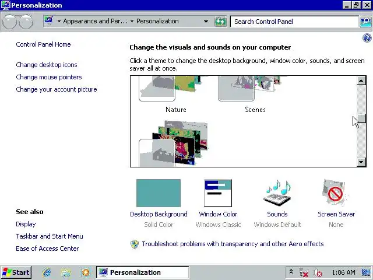Click the Windows Default label
The height and width of the screenshot is (280, 373).
(x=277, y=225)
